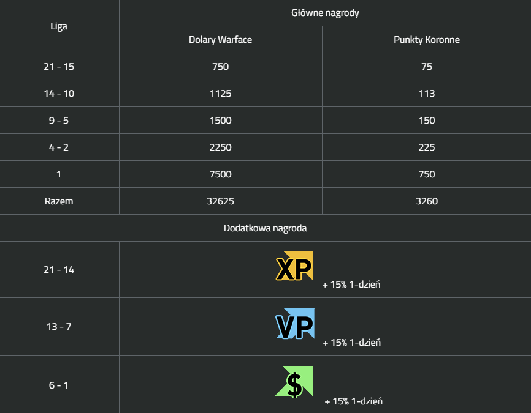This screenshot has height=413, width=531.
Task: Click the 113 crown points cell
Action: (x=427, y=94)
